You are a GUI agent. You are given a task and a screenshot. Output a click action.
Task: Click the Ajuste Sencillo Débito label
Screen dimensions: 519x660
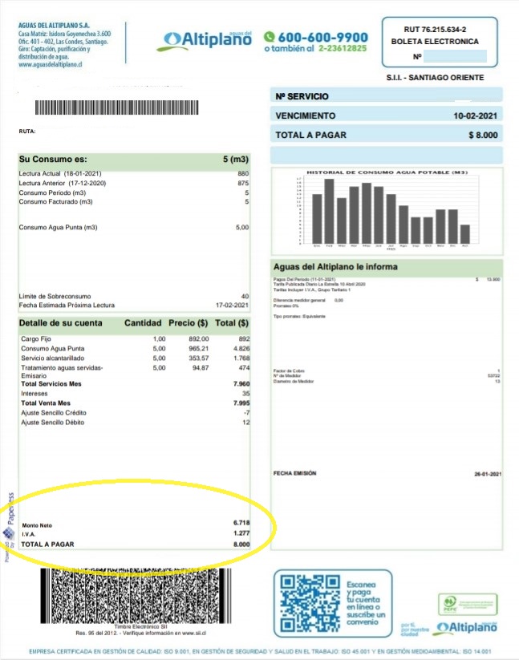[x=53, y=423]
